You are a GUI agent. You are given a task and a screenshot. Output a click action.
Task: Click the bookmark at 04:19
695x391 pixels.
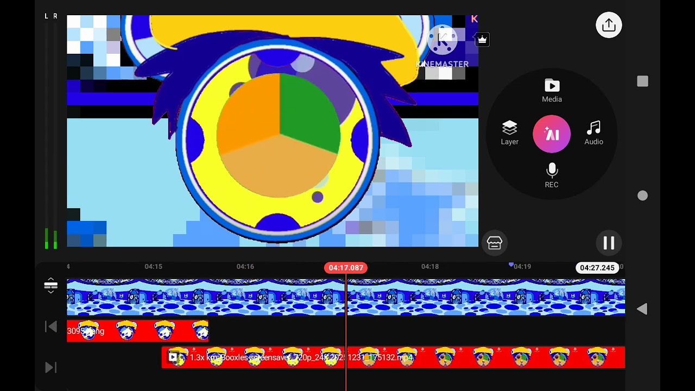point(511,264)
